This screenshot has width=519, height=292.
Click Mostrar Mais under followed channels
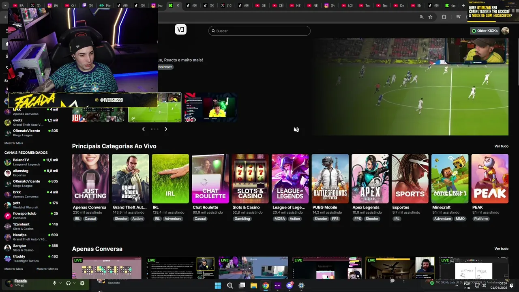click(14, 143)
